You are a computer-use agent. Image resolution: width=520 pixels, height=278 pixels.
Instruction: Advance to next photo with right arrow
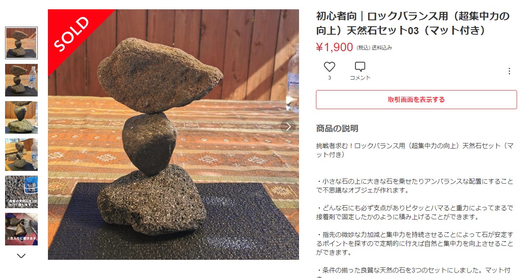(x=288, y=127)
